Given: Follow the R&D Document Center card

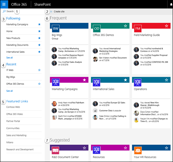Looking at the screenshot, I should 85,148.
